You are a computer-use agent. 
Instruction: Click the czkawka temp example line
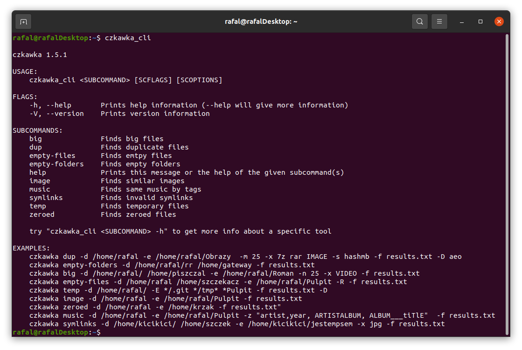[x=178, y=290]
